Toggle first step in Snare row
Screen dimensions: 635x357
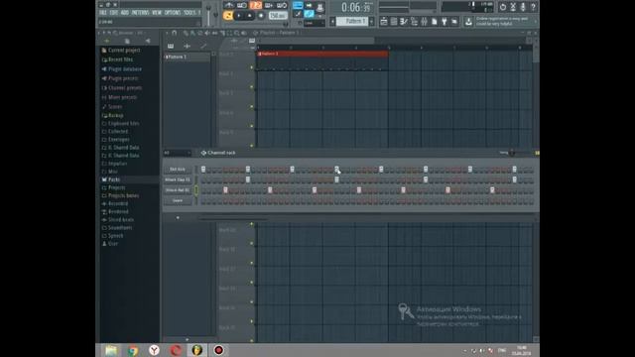[x=203, y=200]
